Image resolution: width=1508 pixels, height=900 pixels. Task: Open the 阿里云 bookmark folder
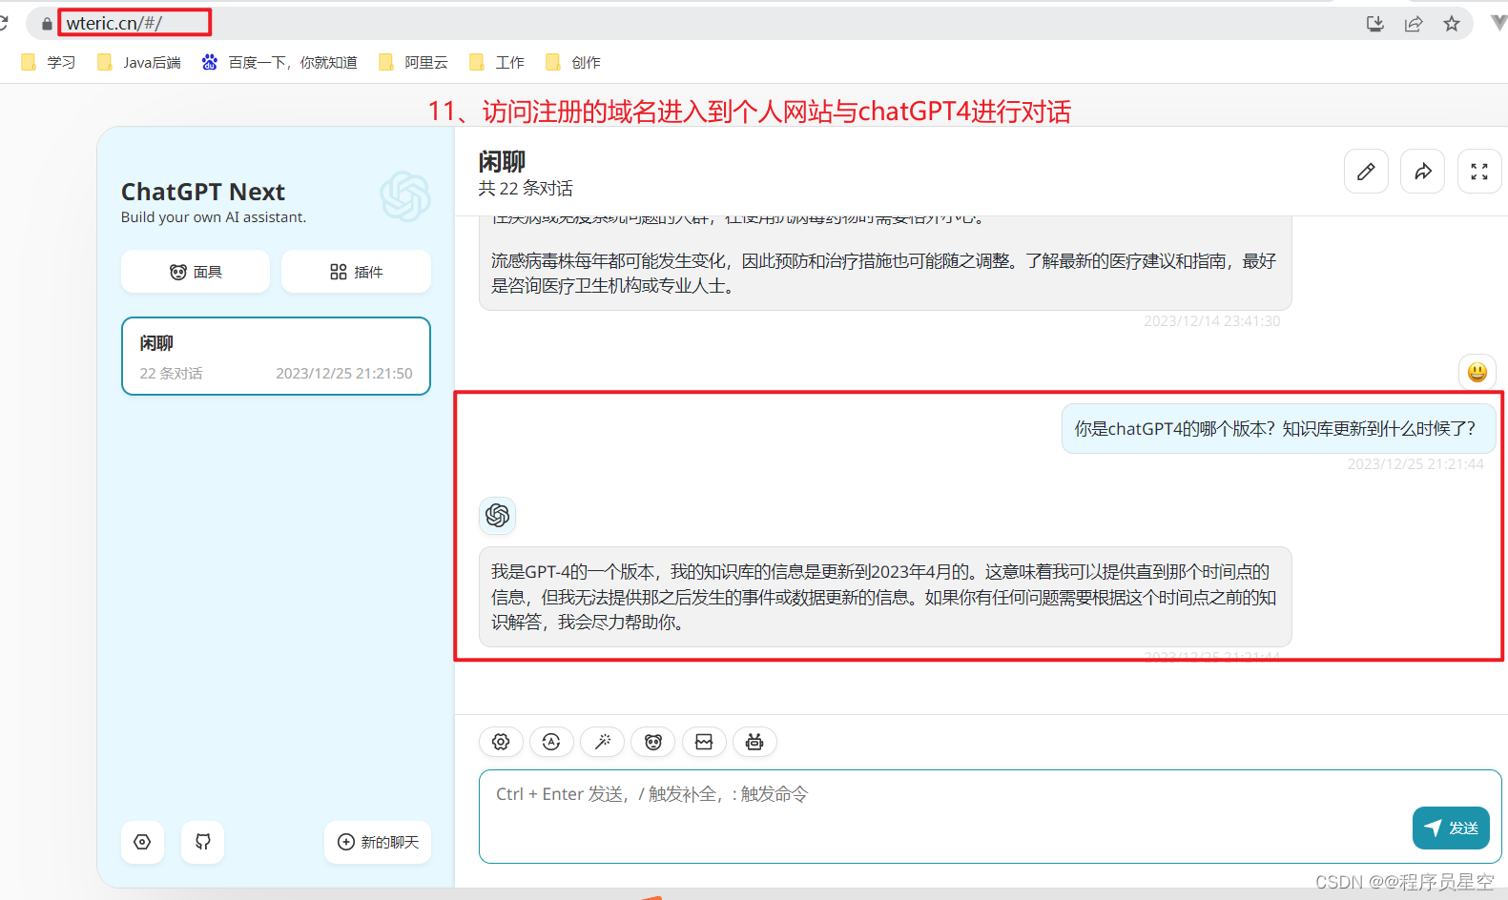pyautogui.click(x=413, y=62)
